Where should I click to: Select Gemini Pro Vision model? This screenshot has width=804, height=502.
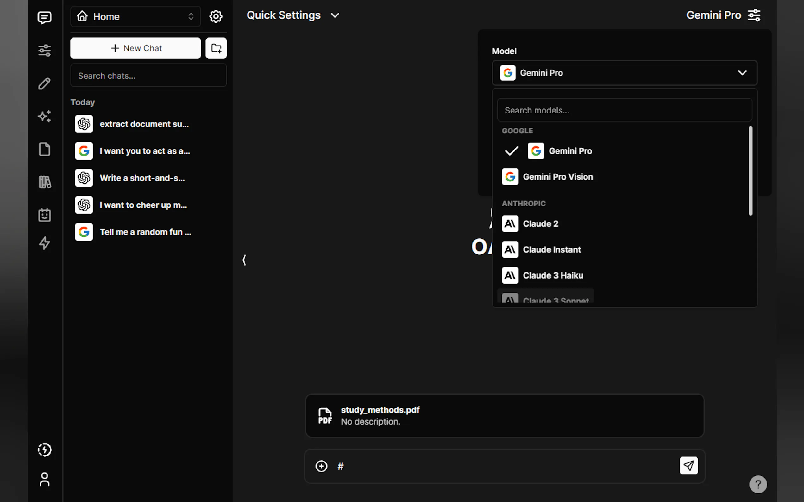557,177
